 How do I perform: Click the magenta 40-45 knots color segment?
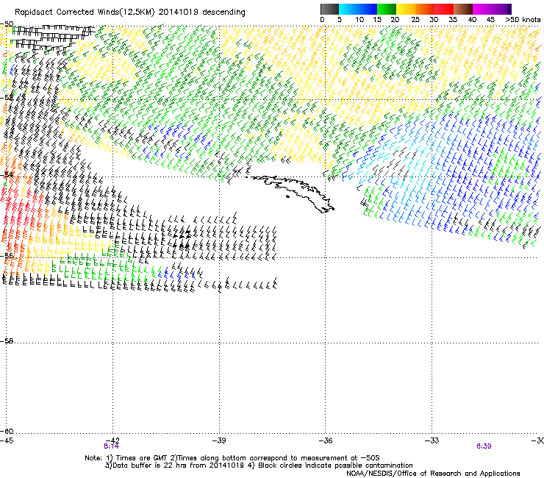pos(482,9)
